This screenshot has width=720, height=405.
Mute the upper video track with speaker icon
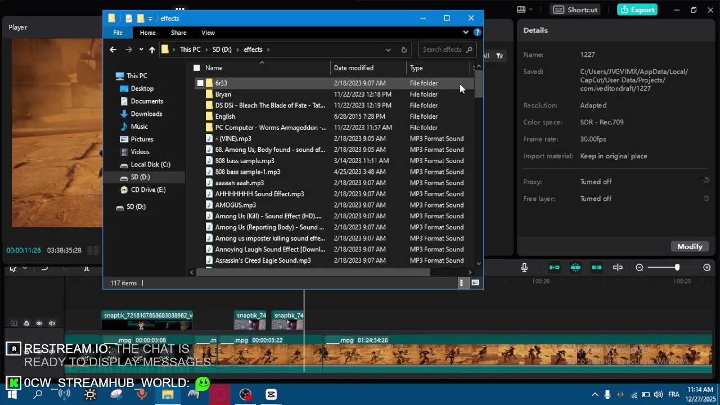(52, 323)
